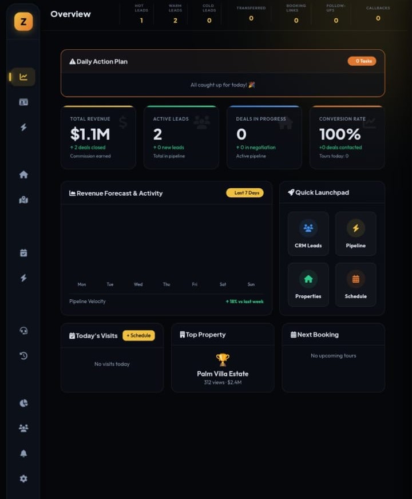Select the Hot Leads counter in header
Image resolution: width=412 pixels, height=499 pixels.
pos(141,14)
